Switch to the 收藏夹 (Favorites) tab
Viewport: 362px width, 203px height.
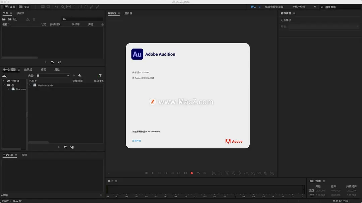tap(20, 13)
